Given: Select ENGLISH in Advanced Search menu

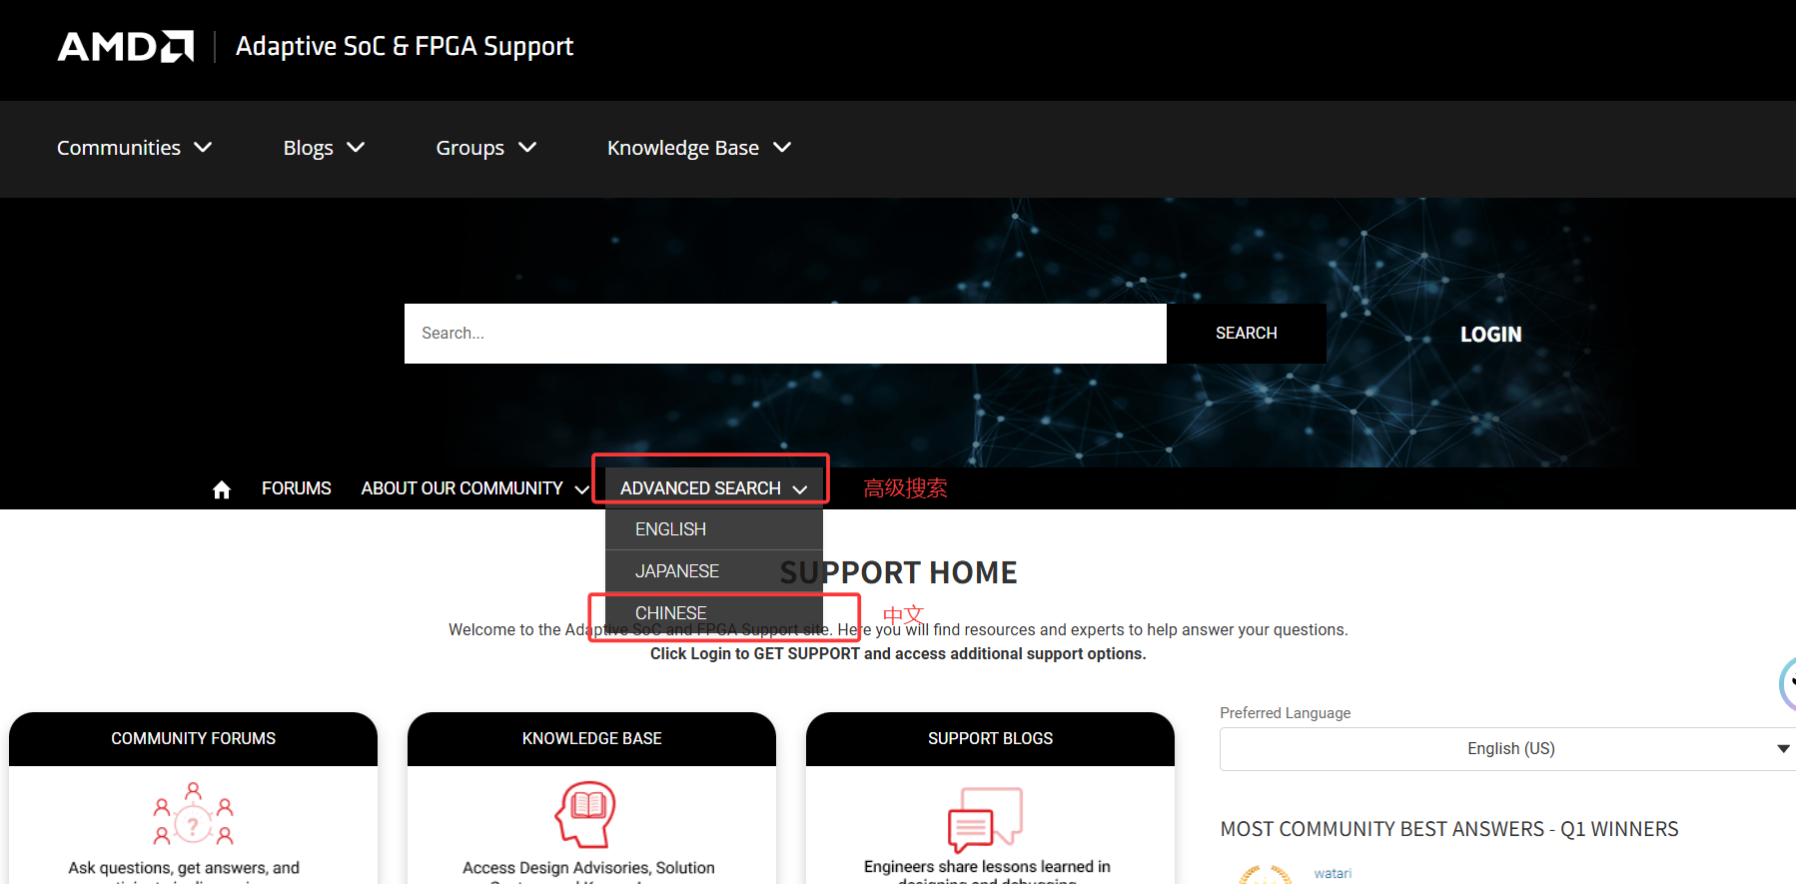Looking at the screenshot, I should pos(714,529).
